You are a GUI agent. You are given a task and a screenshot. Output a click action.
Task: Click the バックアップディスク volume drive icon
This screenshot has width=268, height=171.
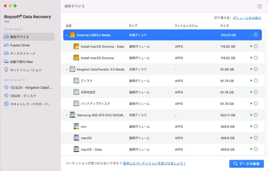(x=76, y=103)
